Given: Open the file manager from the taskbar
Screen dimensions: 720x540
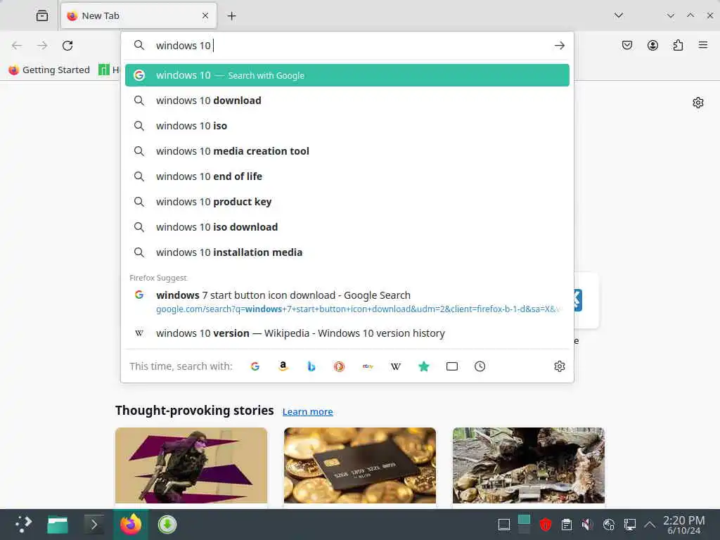Looking at the screenshot, I should point(58,525).
